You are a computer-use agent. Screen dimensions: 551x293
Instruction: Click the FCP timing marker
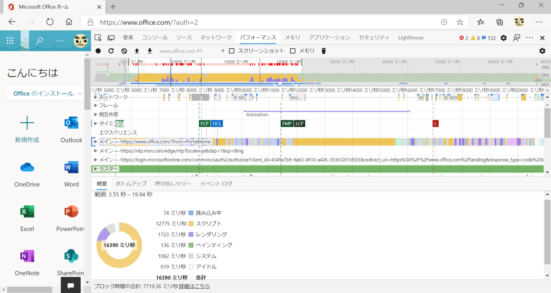[205, 124]
